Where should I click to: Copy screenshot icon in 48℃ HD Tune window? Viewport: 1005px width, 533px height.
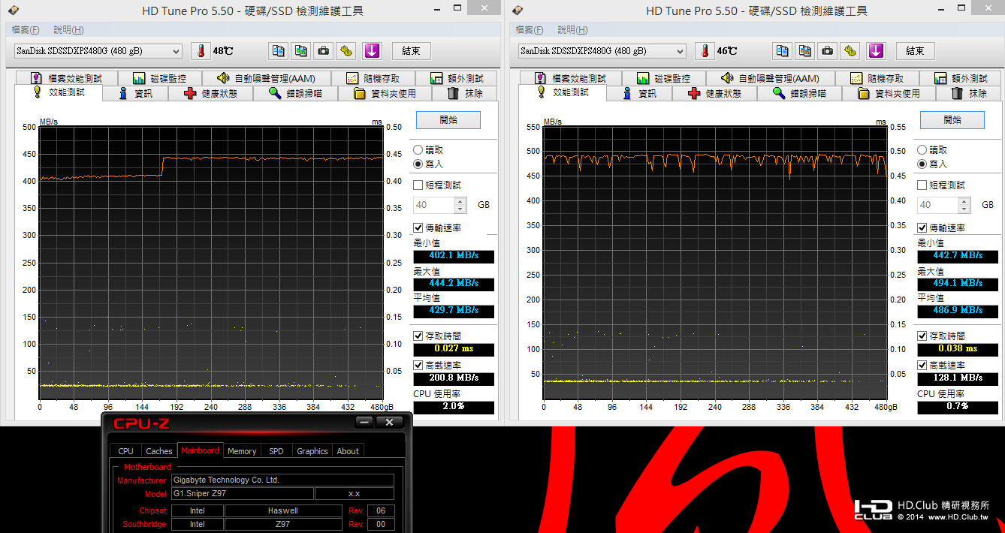301,51
